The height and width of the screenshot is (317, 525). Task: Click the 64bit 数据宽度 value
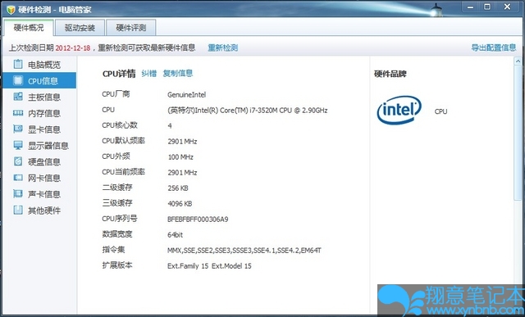point(175,235)
